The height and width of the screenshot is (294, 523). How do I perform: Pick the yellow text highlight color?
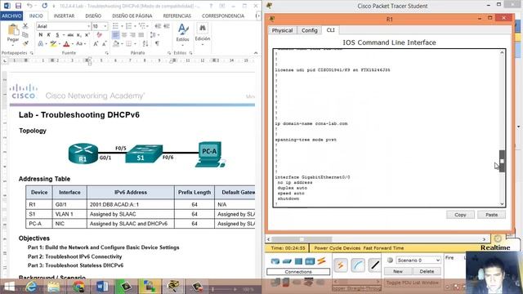[53, 43]
